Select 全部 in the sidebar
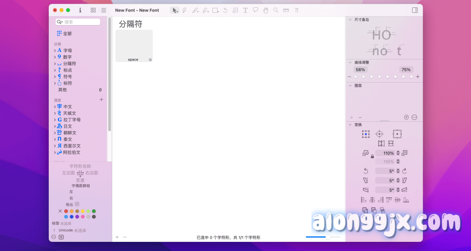This screenshot has height=251, width=471. (x=67, y=33)
